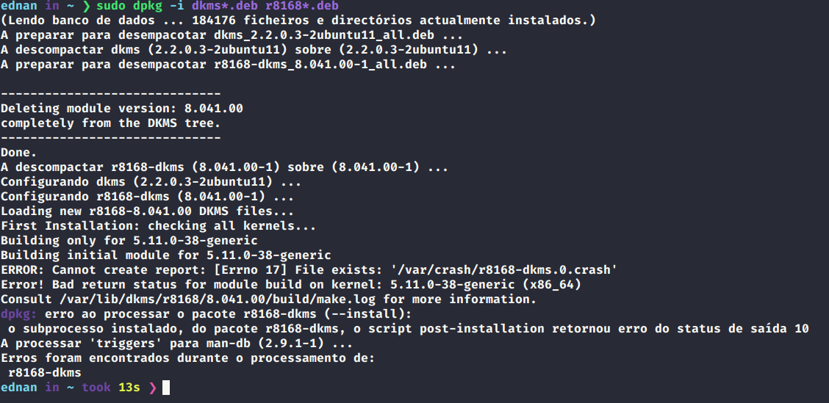Click the 'Deleting module version: 8.041.00' line
The image size is (829, 403).
pyautogui.click(x=122, y=109)
